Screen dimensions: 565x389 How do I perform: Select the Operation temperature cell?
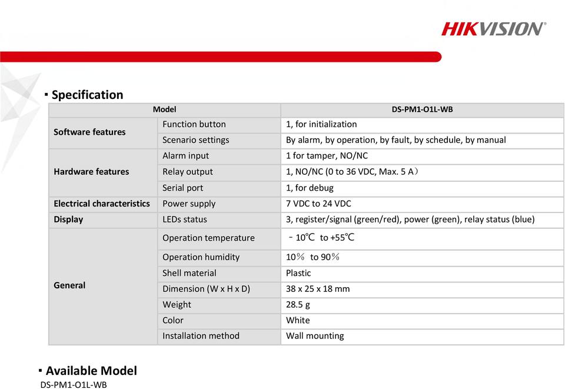[219, 239]
